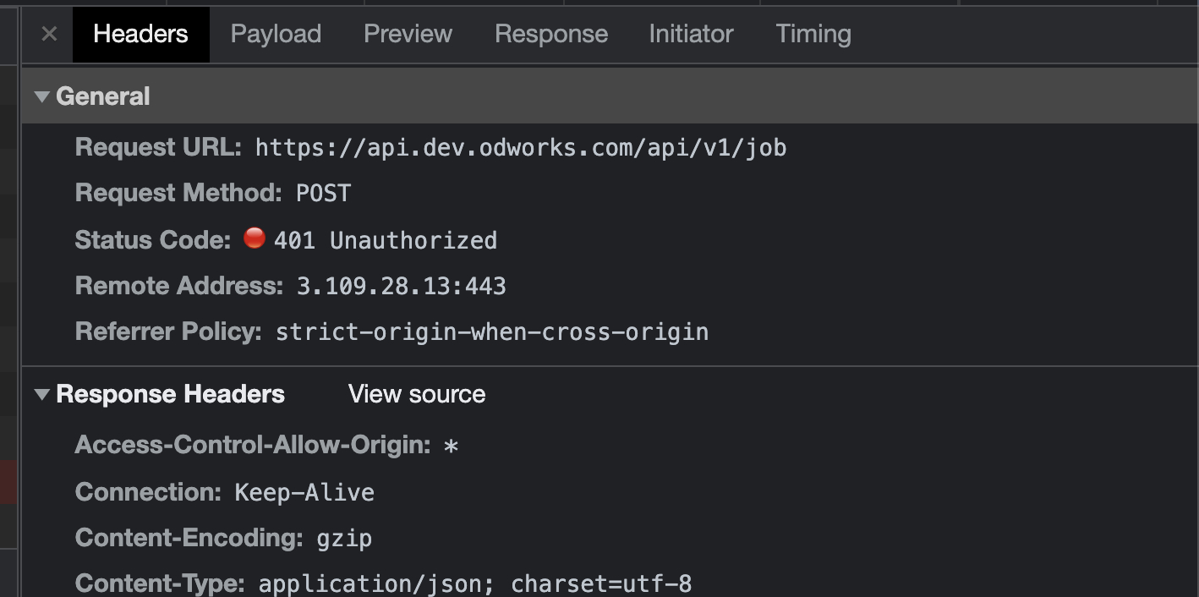Click the Remote Address value
Viewport: 1199px width, 597px height.
(x=401, y=287)
